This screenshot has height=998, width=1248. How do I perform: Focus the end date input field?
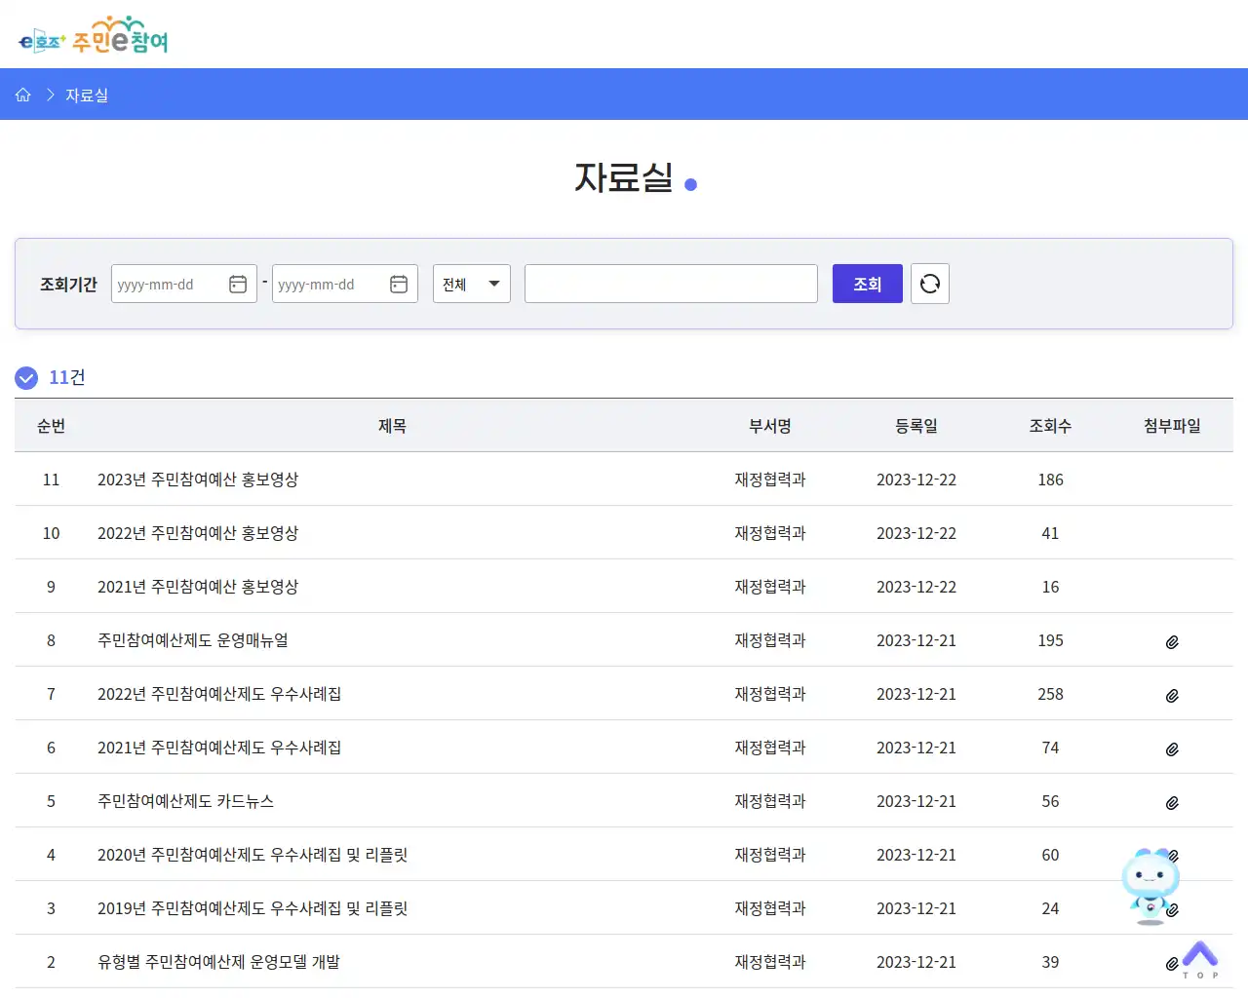(345, 284)
